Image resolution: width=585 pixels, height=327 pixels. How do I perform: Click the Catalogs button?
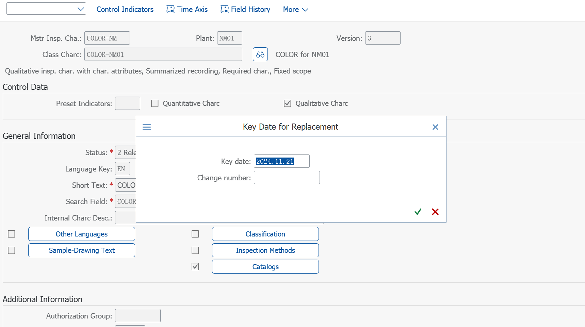(x=265, y=267)
